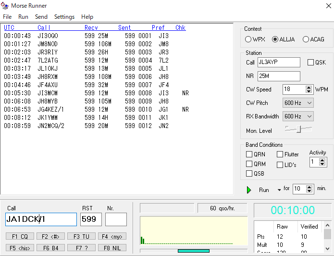Click the Mon. Level slider handle
334x256 pixels.
point(299,129)
